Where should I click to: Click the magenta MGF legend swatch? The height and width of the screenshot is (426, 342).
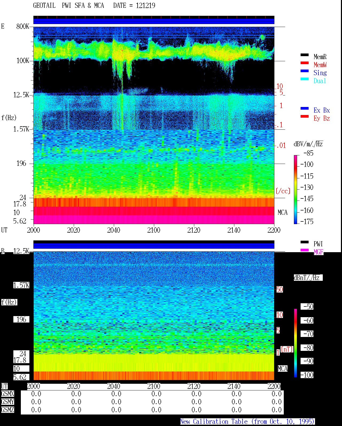coord(305,250)
